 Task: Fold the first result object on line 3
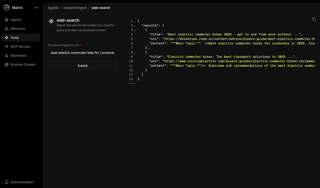(x=135, y=30)
